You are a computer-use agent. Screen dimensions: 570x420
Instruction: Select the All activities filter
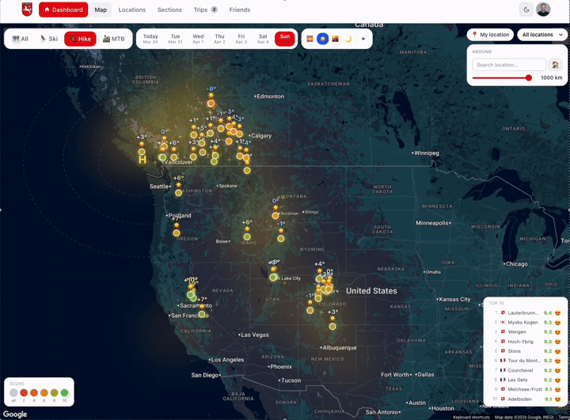[x=21, y=39]
